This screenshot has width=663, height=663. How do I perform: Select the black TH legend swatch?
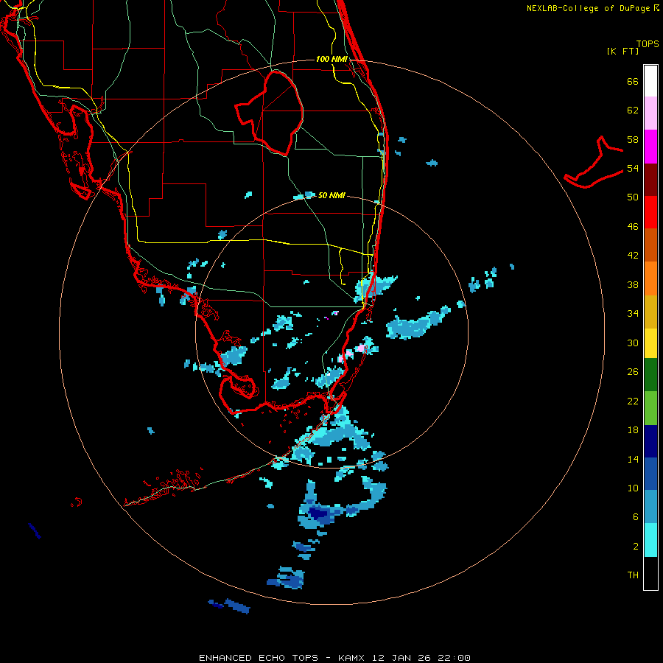tap(650, 573)
